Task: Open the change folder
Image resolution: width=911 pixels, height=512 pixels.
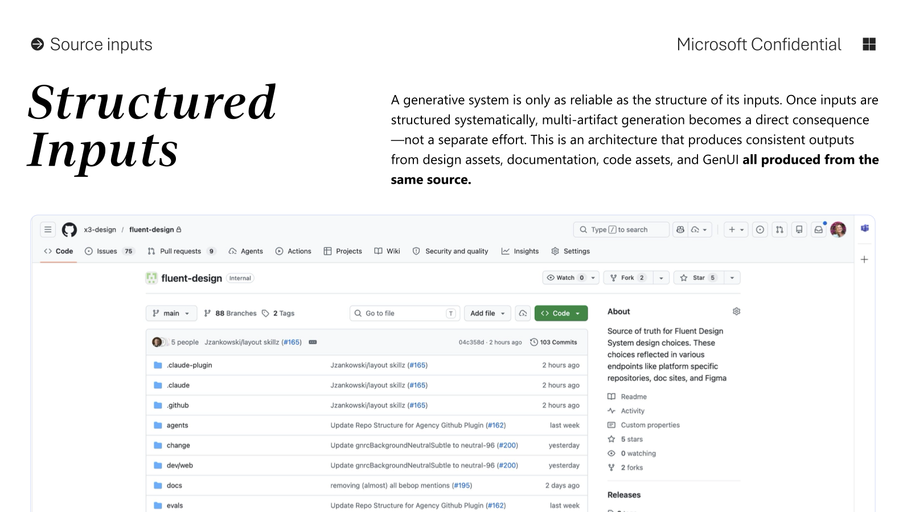Action: coord(178,445)
